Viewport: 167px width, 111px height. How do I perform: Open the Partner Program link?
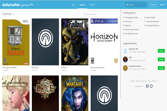141,81
